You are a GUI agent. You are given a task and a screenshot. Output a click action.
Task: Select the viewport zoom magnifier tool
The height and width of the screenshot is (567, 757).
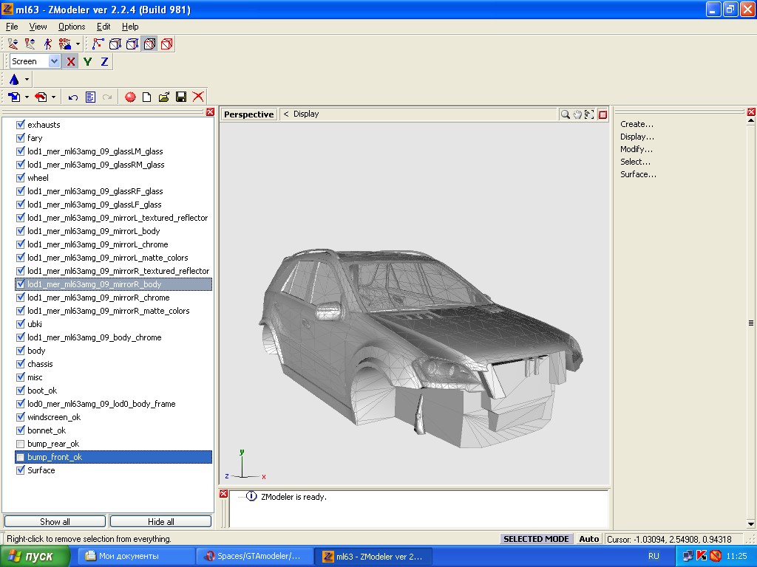(566, 114)
